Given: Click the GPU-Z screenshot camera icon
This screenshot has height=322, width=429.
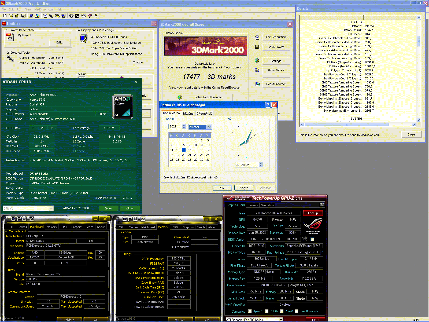Looking at the screenshot, I should 322,205.
